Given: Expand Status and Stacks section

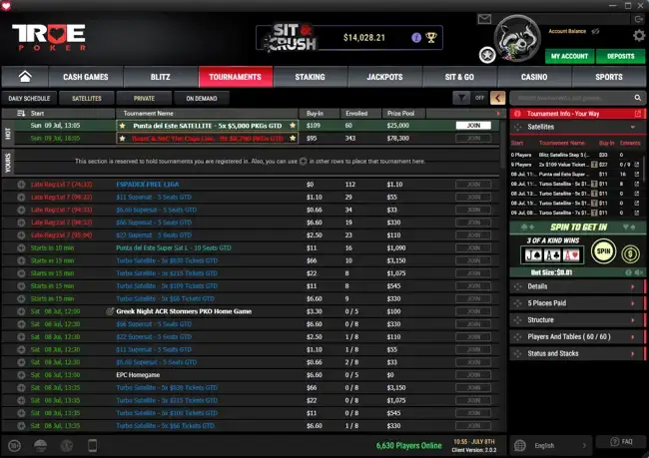Looking at the screenshot, I should [578, 353].
